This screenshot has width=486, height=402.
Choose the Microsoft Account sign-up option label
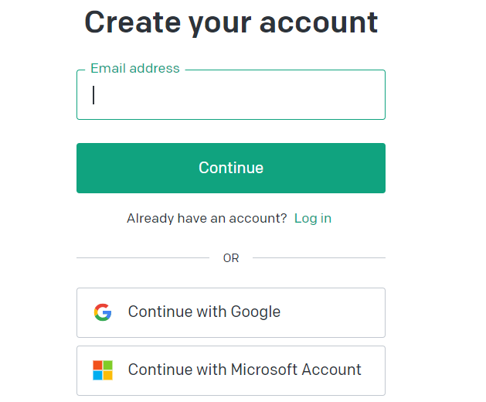(x=245, y=370)
